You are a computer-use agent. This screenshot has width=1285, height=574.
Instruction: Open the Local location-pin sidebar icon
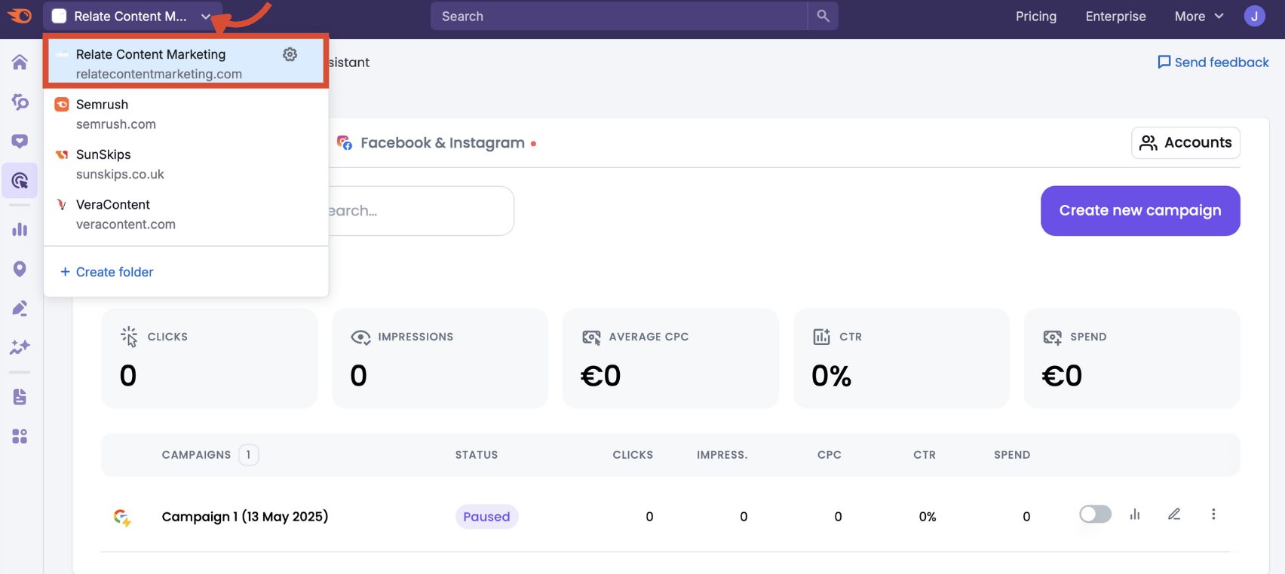[20, 269]
